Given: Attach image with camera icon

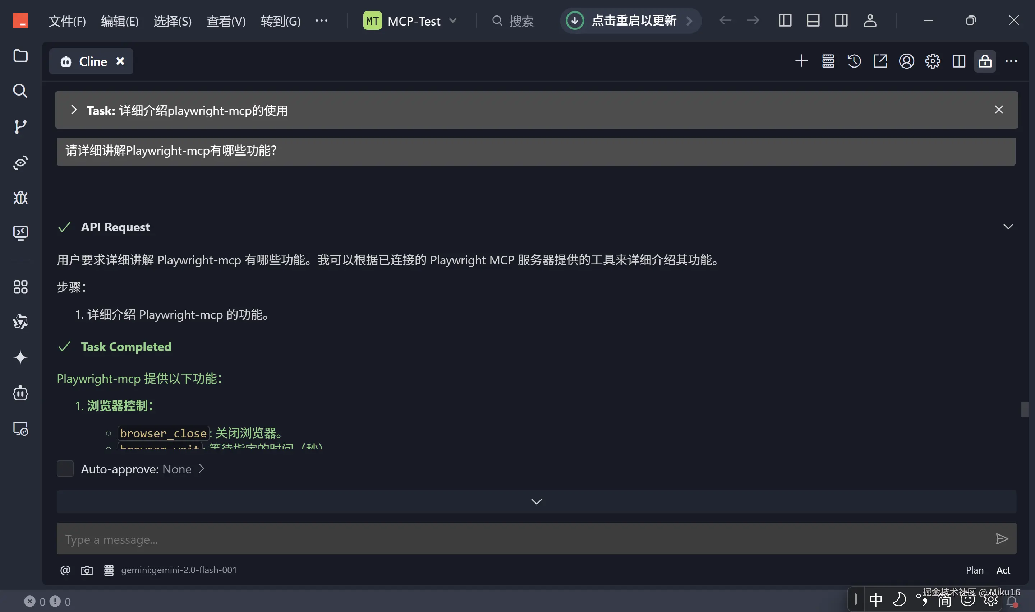Looking at the screenshot, I should [87, 570].
